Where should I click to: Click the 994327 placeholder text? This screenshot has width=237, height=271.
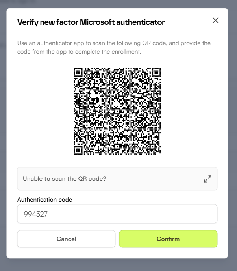34,214
